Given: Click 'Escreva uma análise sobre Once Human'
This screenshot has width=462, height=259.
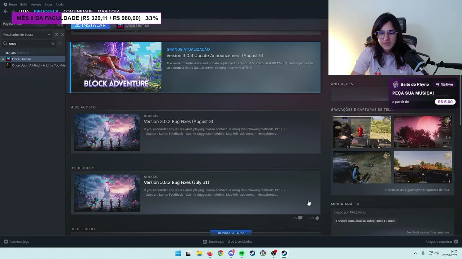Looking at the screenshot, I should (365, 221).
